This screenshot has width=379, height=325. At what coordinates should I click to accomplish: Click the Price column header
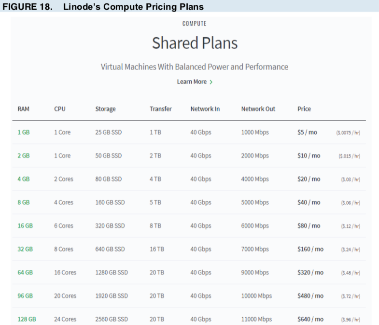tap(304, 109)
